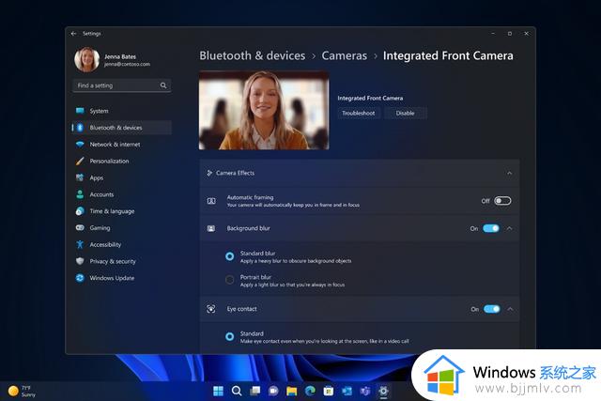Select the Standard eye contact radio option

tap(229, 336)
